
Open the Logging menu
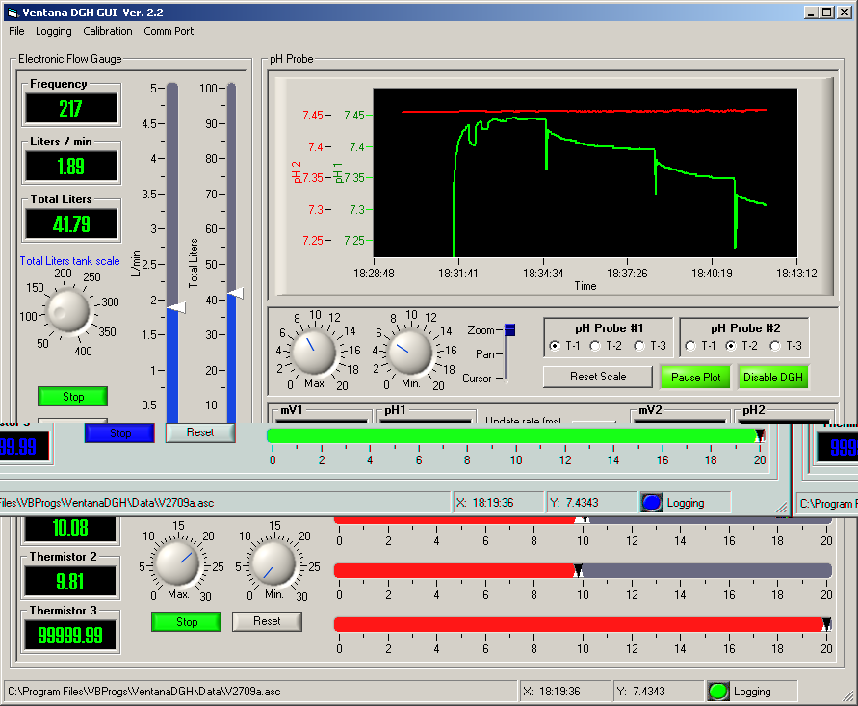click(54, 31)
